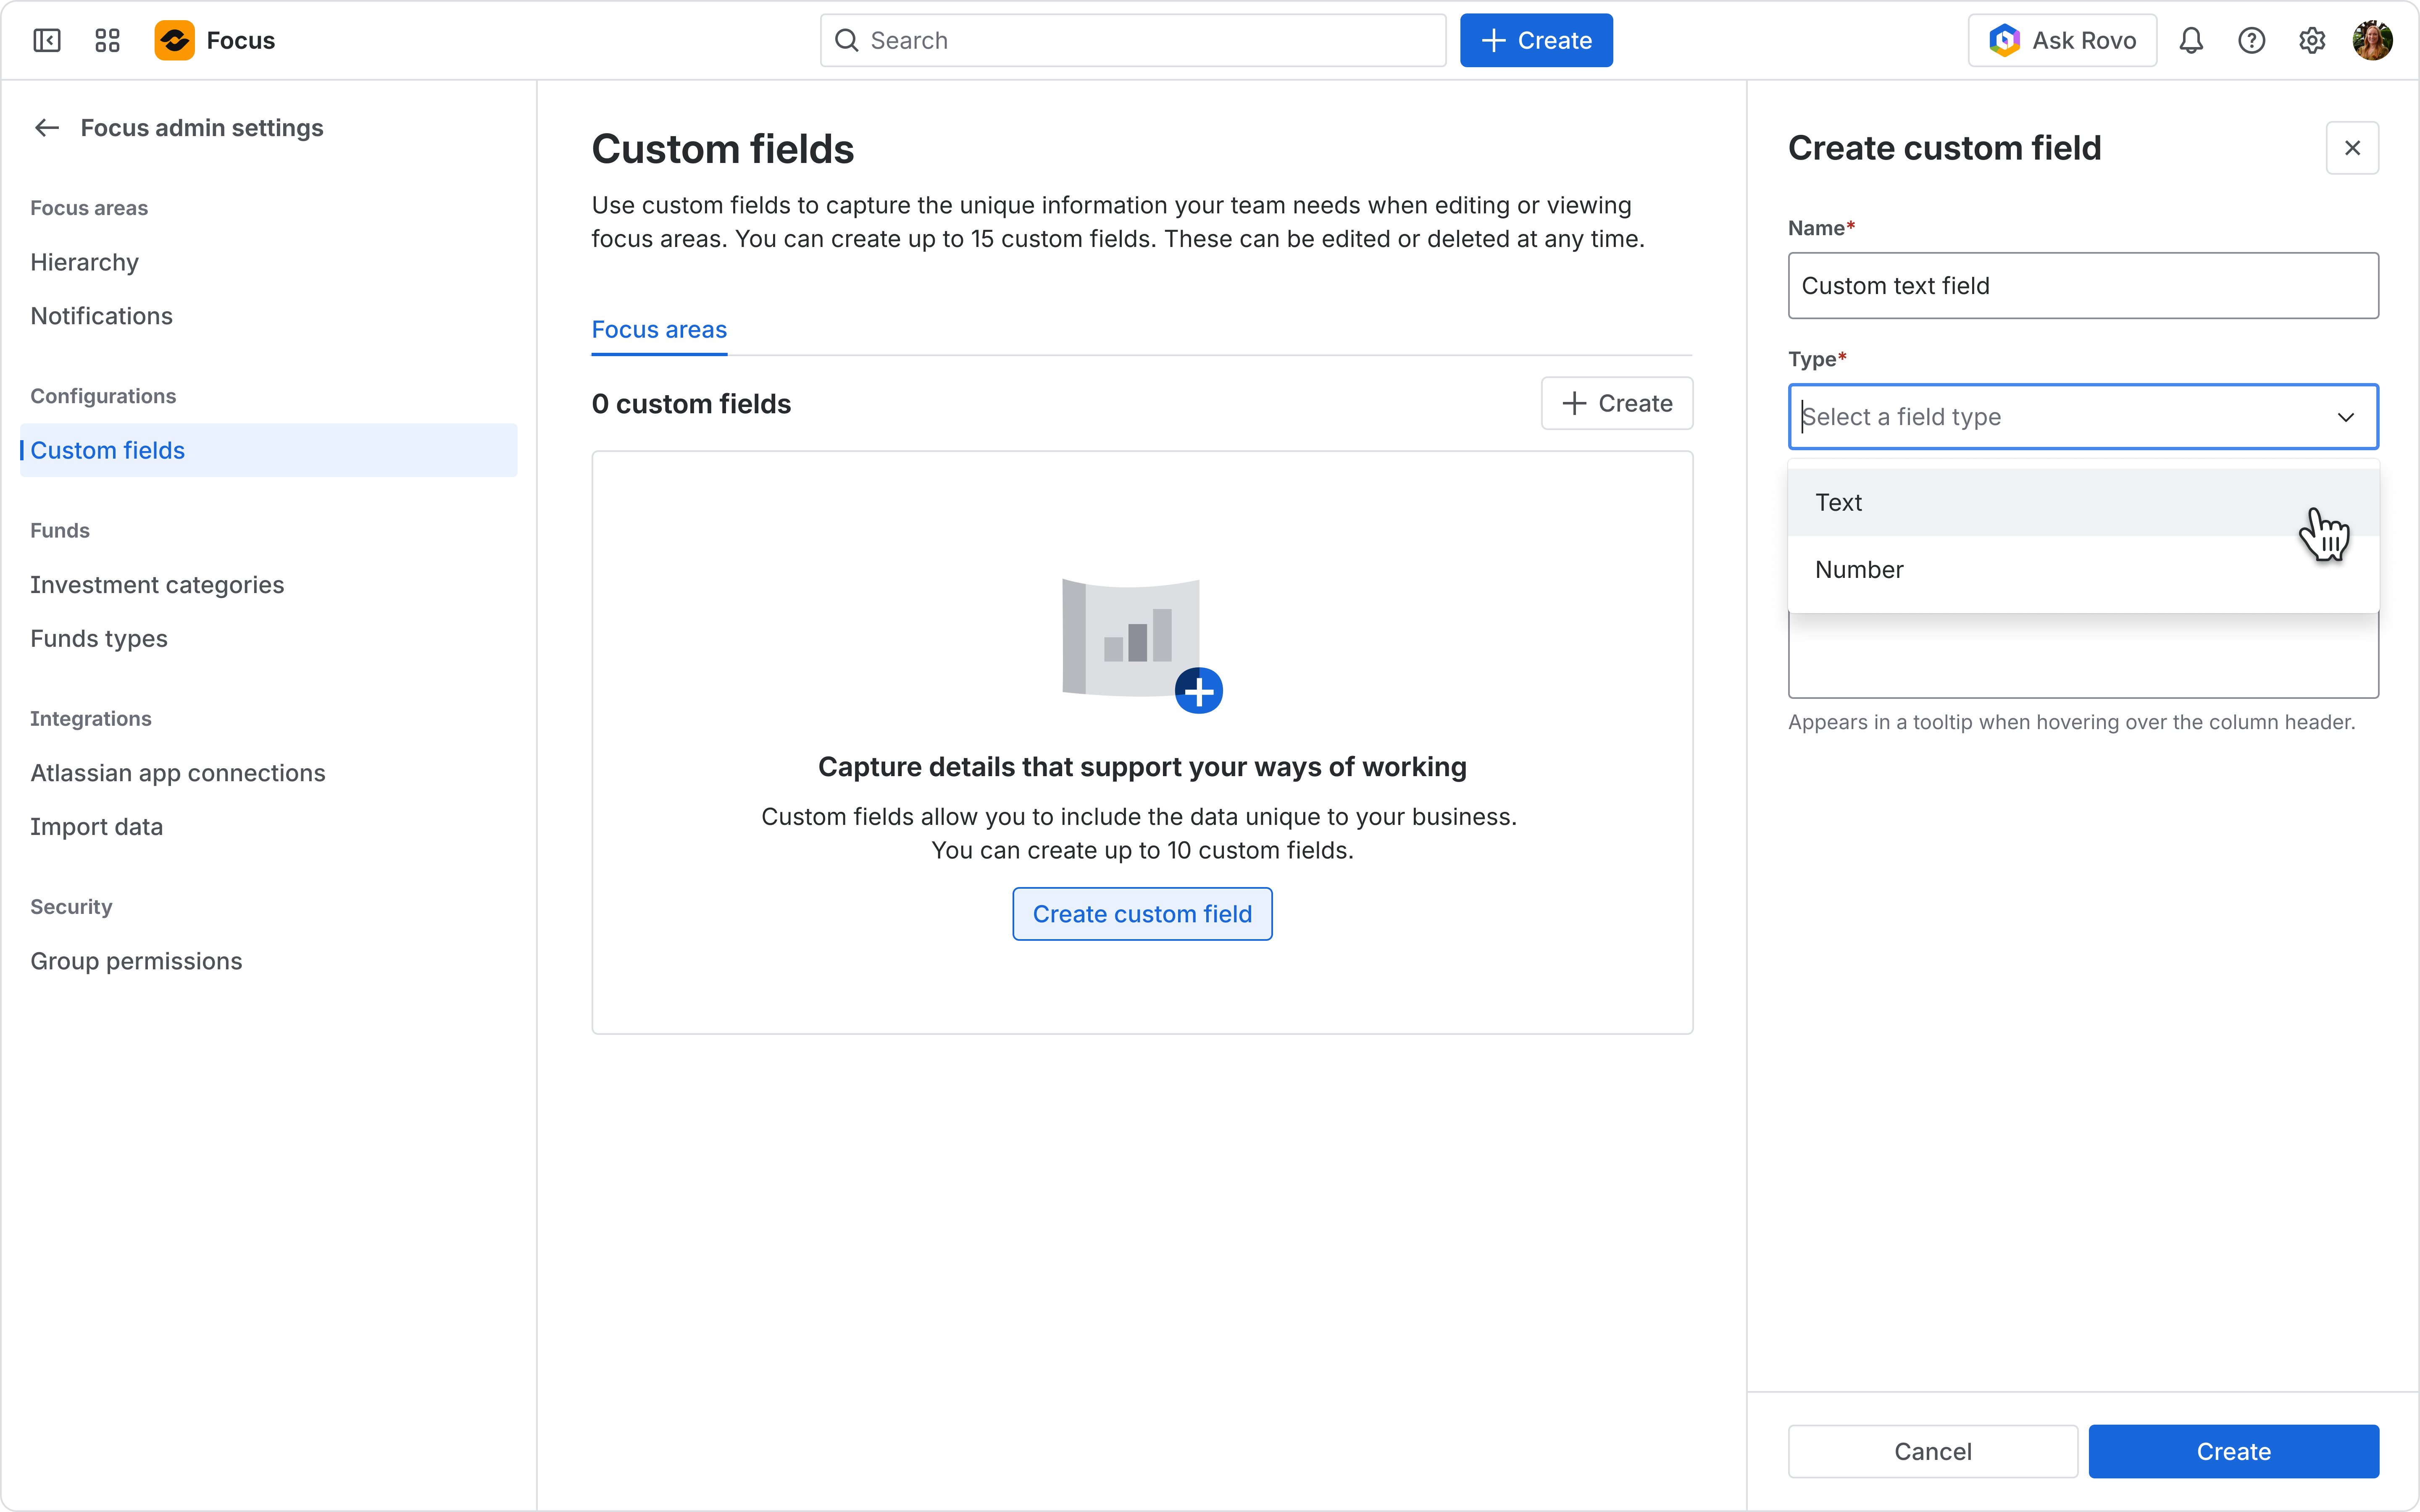Edit the Name input field
2420x1512 pixels.
2083,286
